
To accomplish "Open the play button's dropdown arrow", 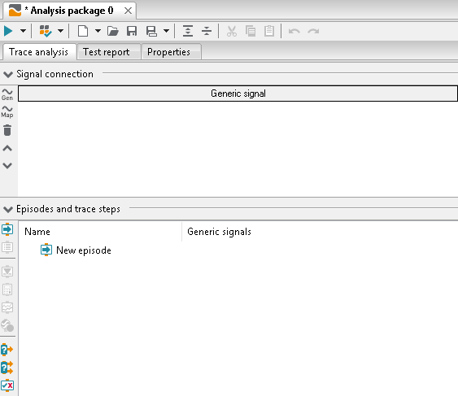I will tap(23, 31).
